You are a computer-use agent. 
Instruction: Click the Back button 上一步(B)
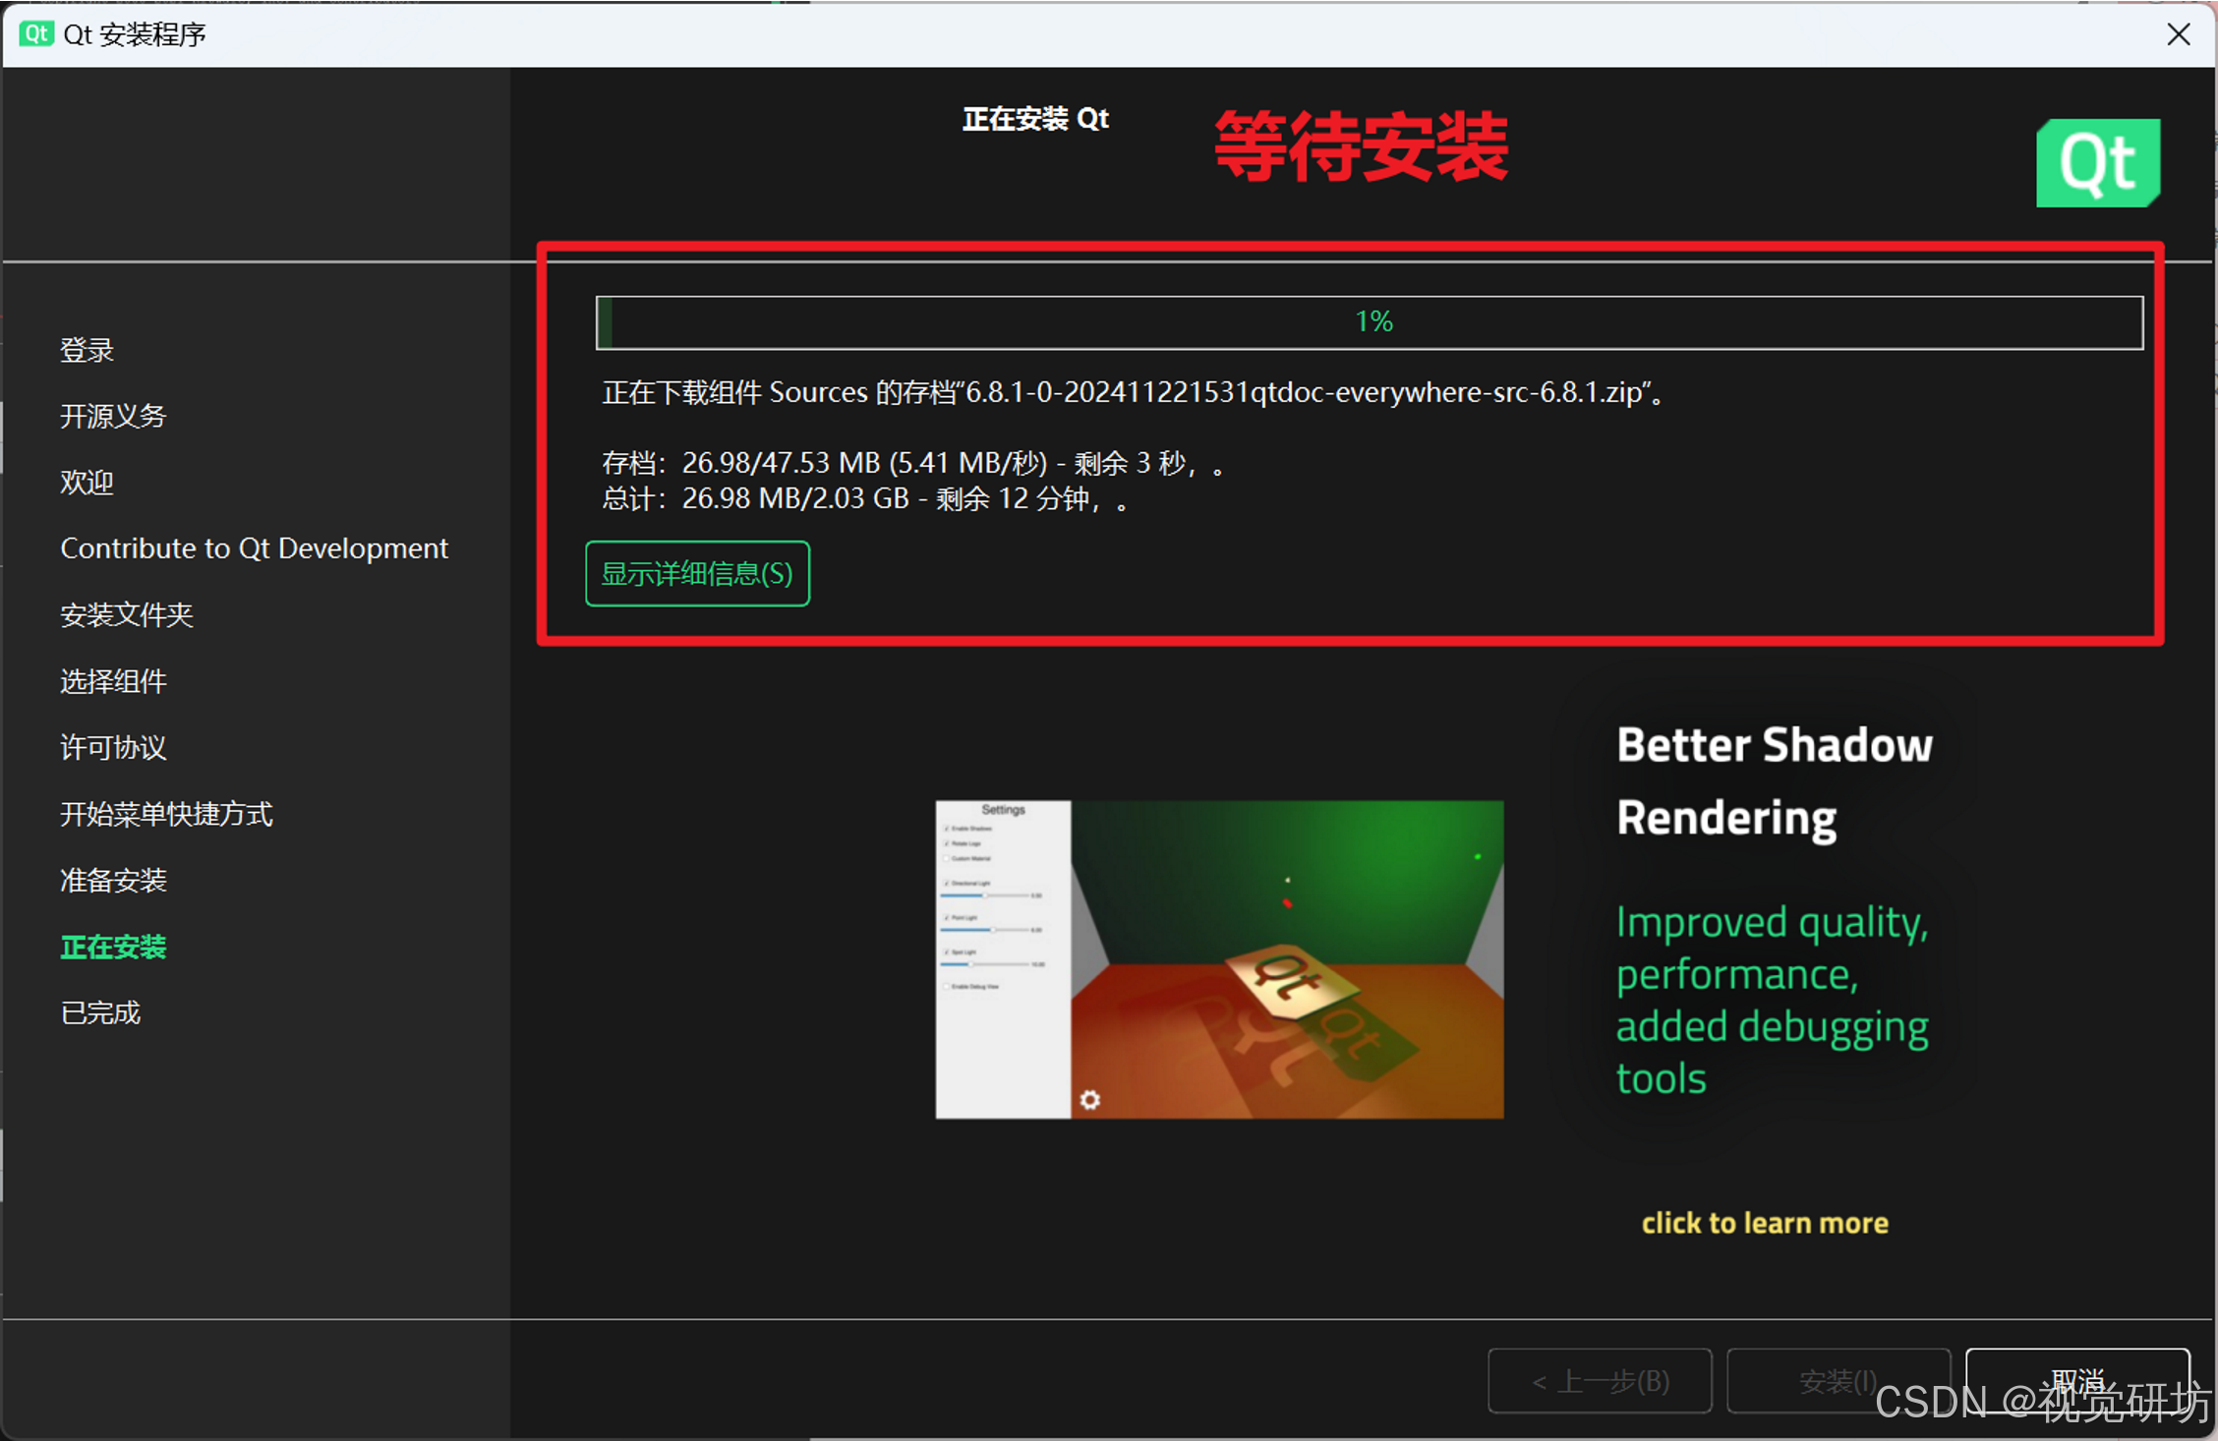click(1600, 1381)
